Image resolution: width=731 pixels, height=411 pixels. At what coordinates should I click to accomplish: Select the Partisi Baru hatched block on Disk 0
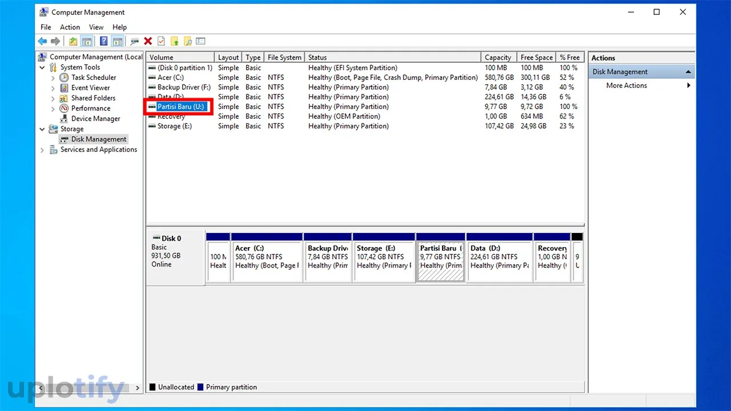point(440,257)
